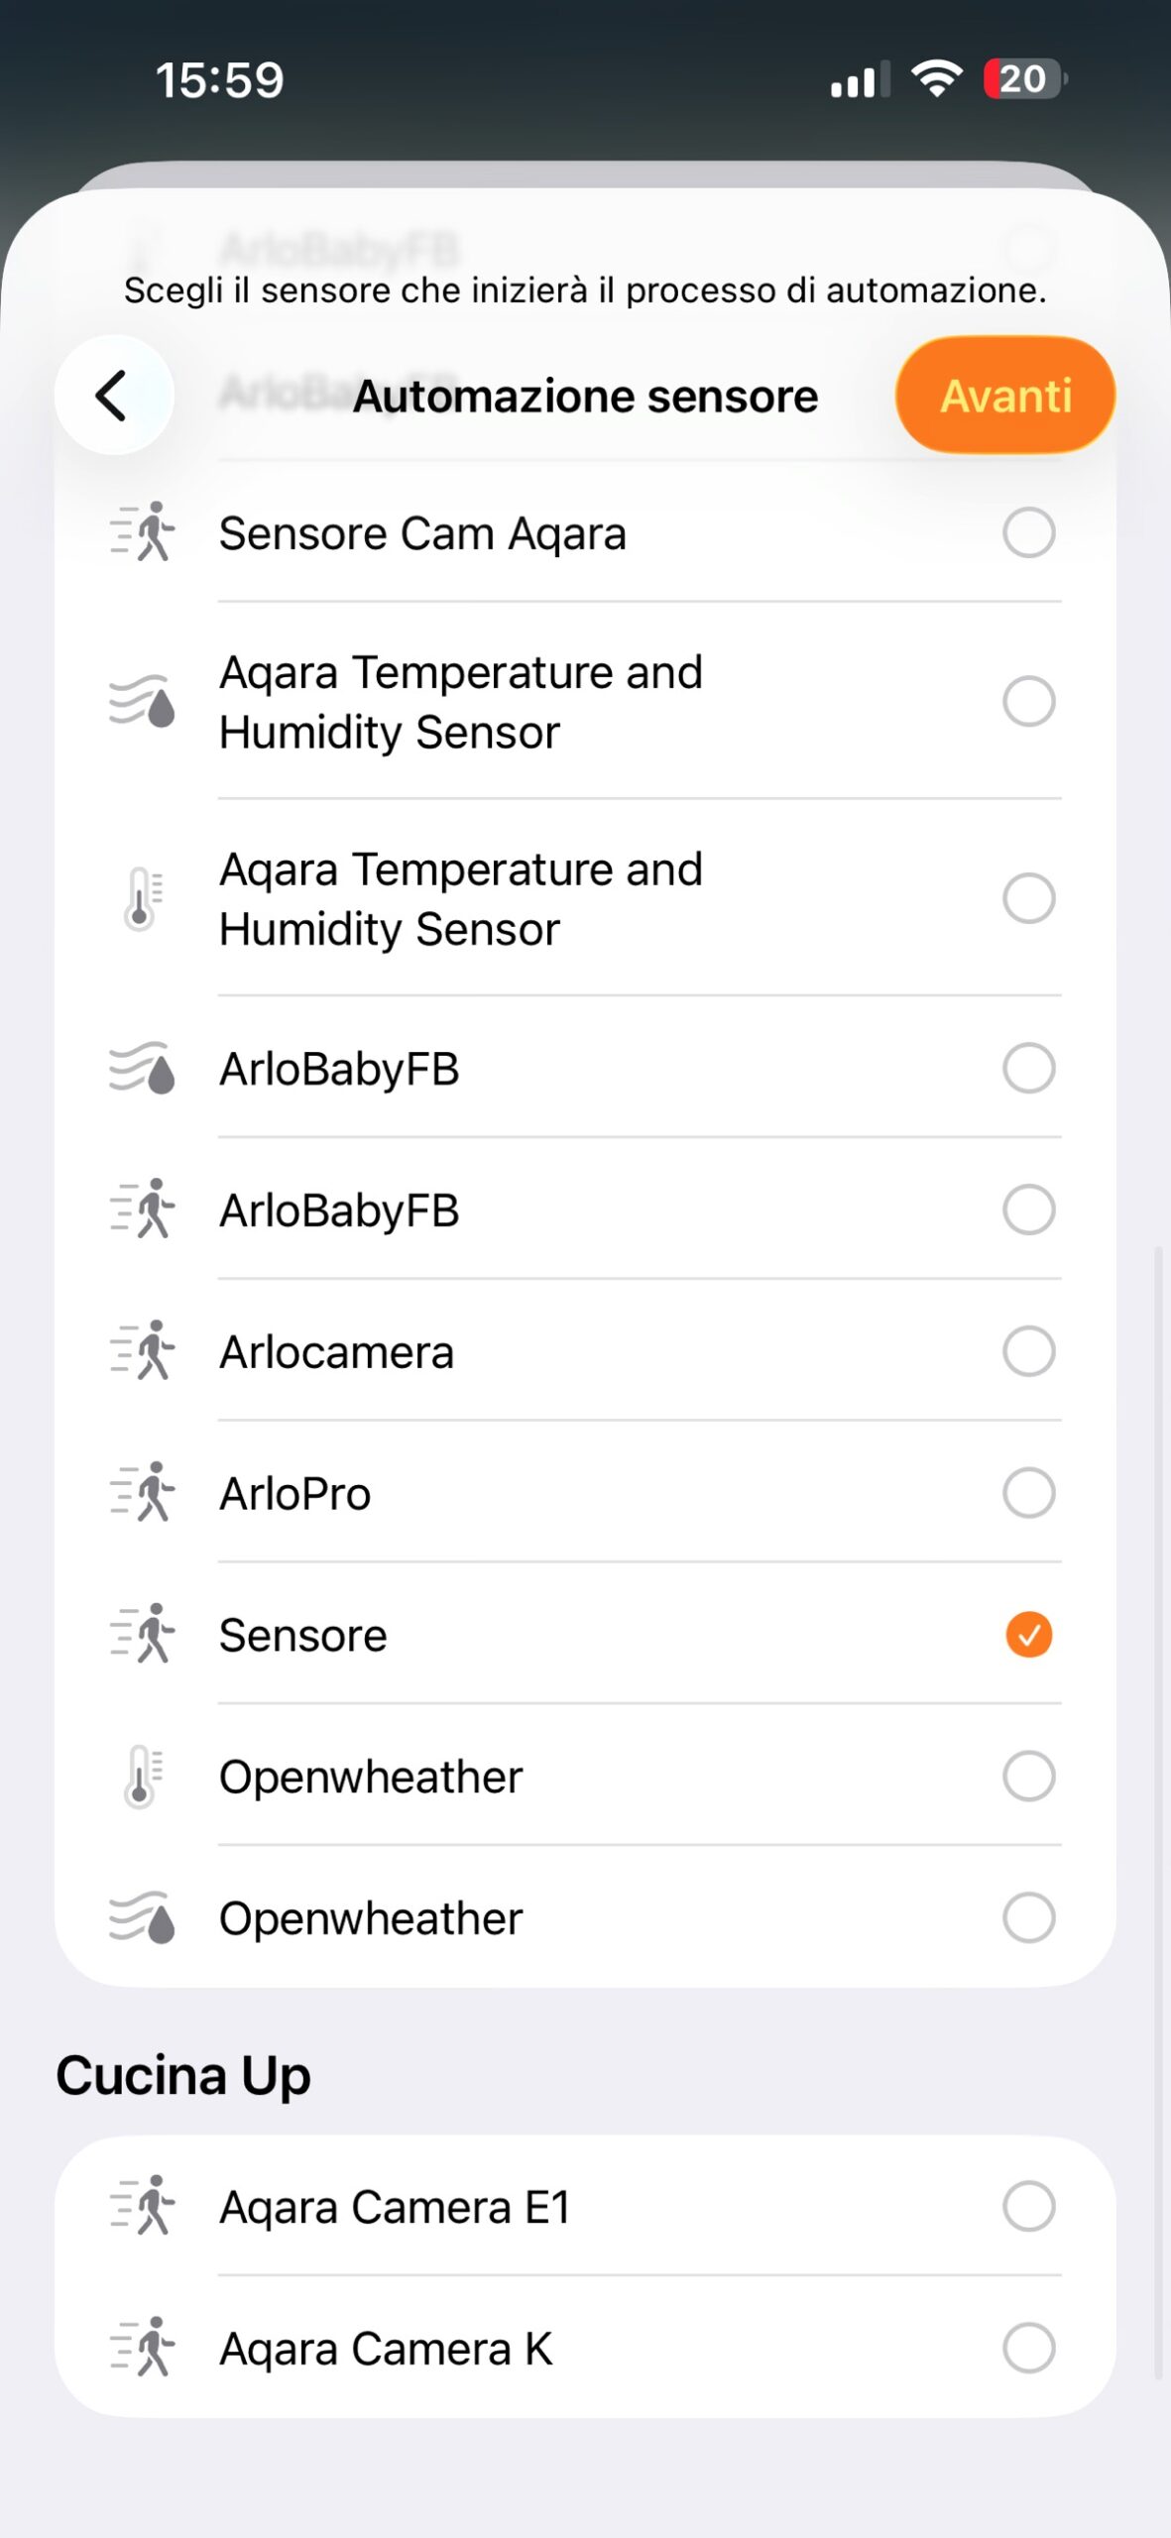The height and width of the screenshot is (2538, 1171).
Task: Select Aqara Camera K radio button
Action: [x=1028, y=2349]
